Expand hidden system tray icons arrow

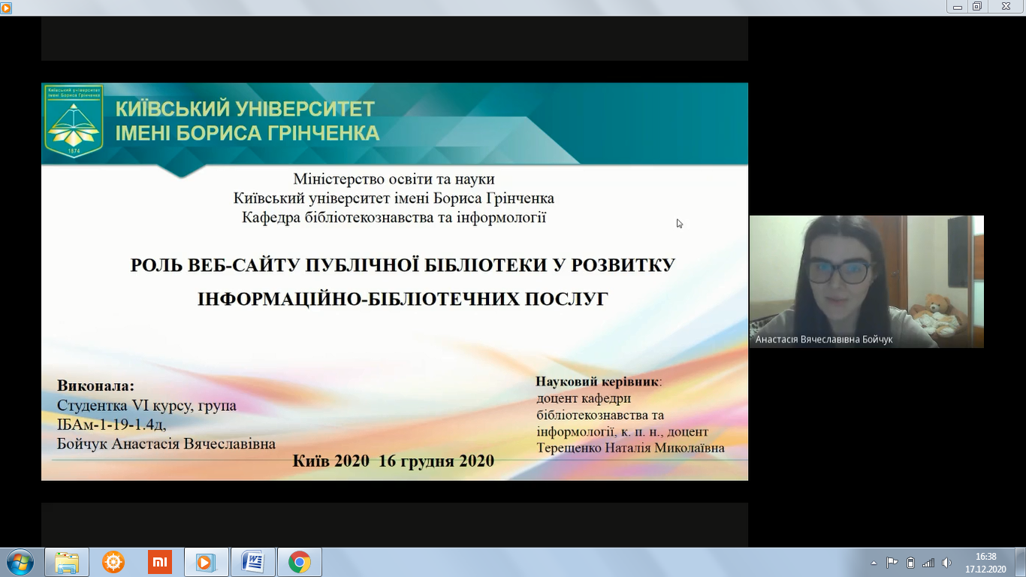point(874,563)
